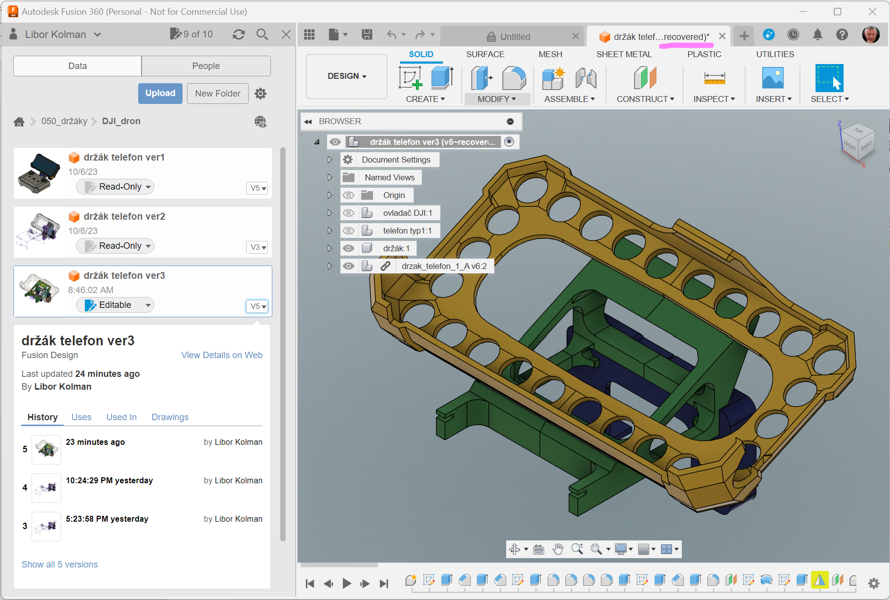The height and width of the screenshot is (600, 890).
Task: Hide the držák:1 component
Action: (348, 249)
